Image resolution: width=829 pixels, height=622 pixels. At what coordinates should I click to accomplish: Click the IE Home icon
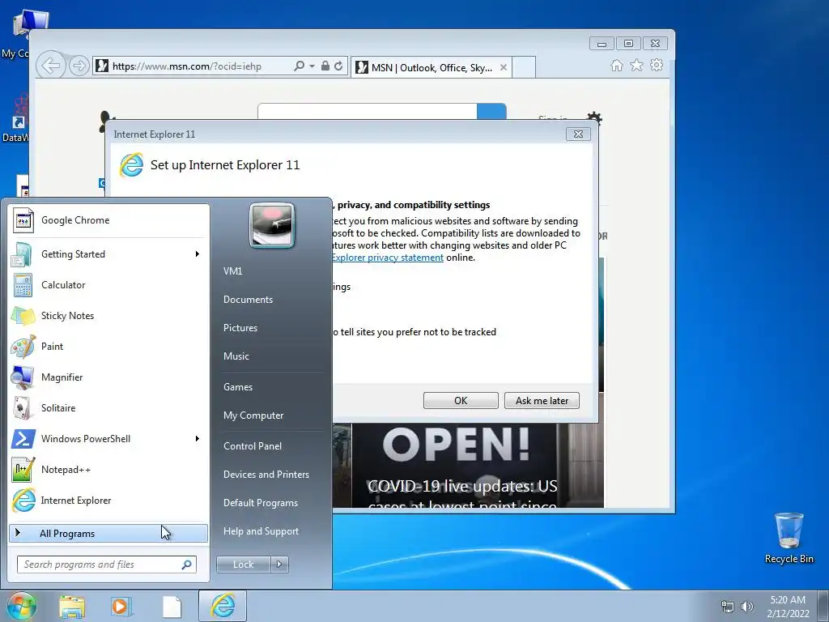pos(616,65)
